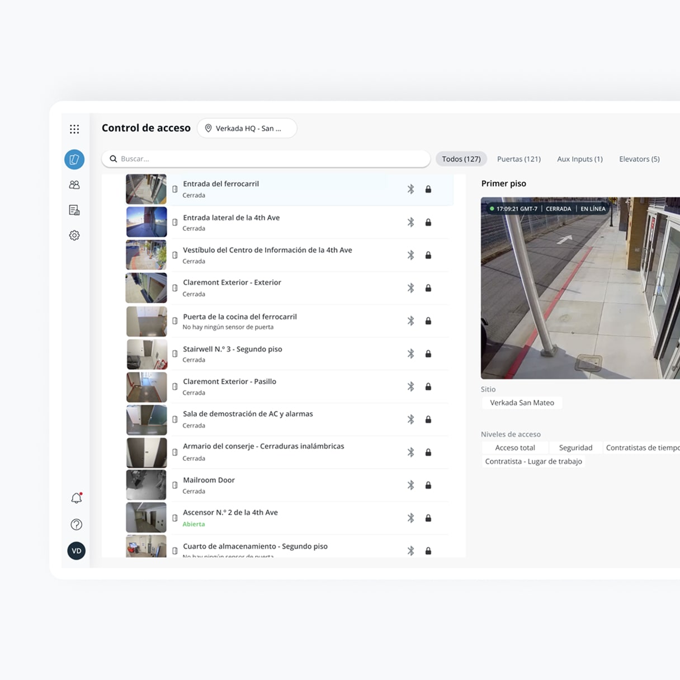Switch to the Elevators (5) tab

click(639, 159)
